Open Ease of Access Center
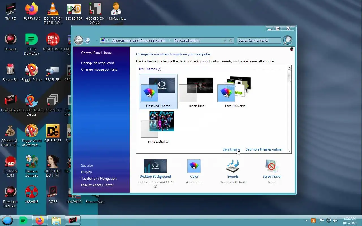 point(97,185)
